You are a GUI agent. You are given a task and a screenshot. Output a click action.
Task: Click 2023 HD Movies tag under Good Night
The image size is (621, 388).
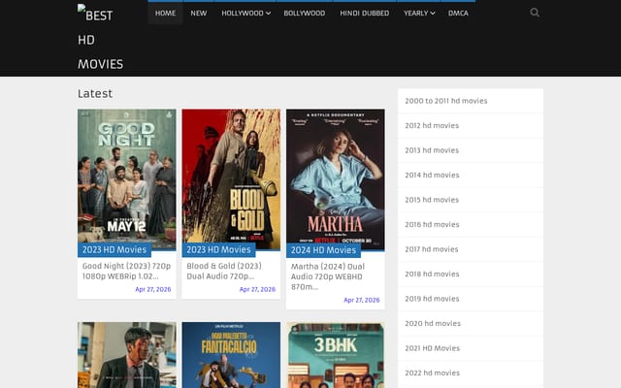pos(114,250)
